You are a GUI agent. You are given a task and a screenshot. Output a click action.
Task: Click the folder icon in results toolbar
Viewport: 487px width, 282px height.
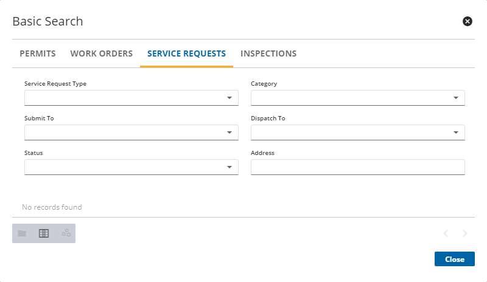click(22, 233)
